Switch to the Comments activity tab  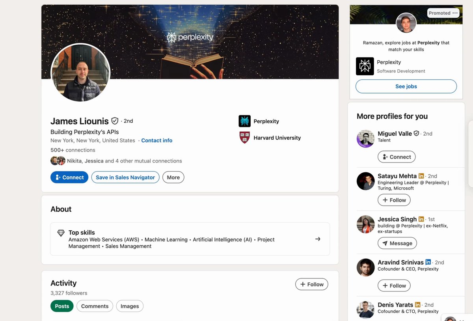[x=95, y=306]
